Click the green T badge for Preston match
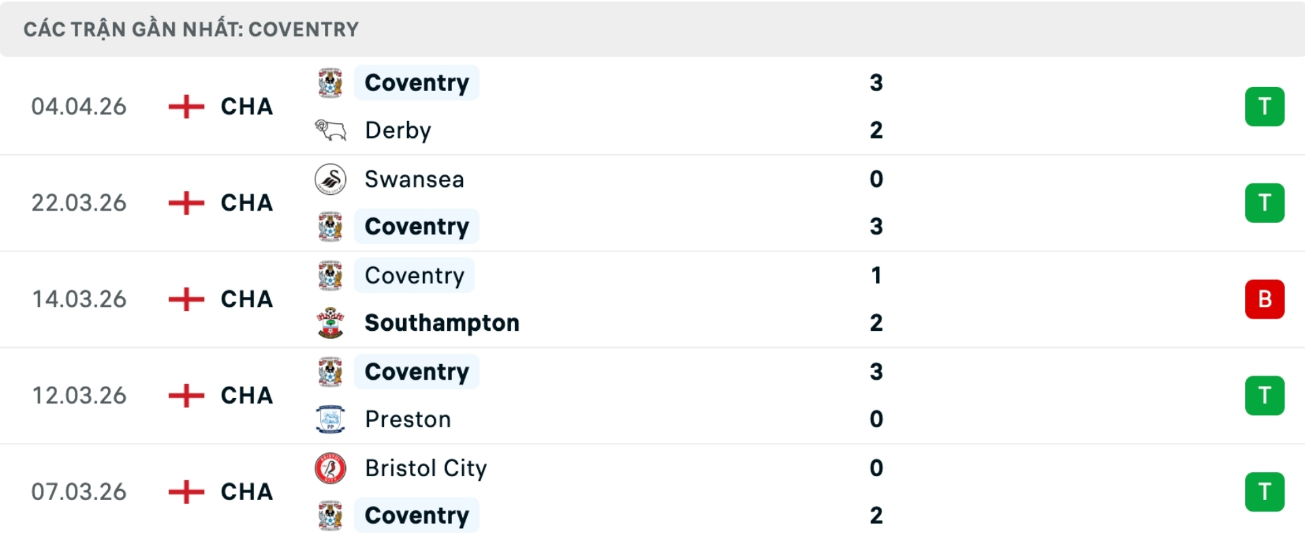The image size is (1305, 538). 1264,395
